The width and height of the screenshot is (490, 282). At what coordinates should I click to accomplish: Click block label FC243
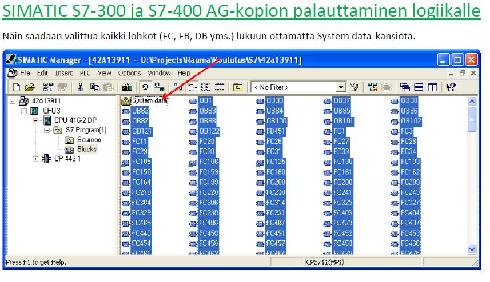pos(410,192)
